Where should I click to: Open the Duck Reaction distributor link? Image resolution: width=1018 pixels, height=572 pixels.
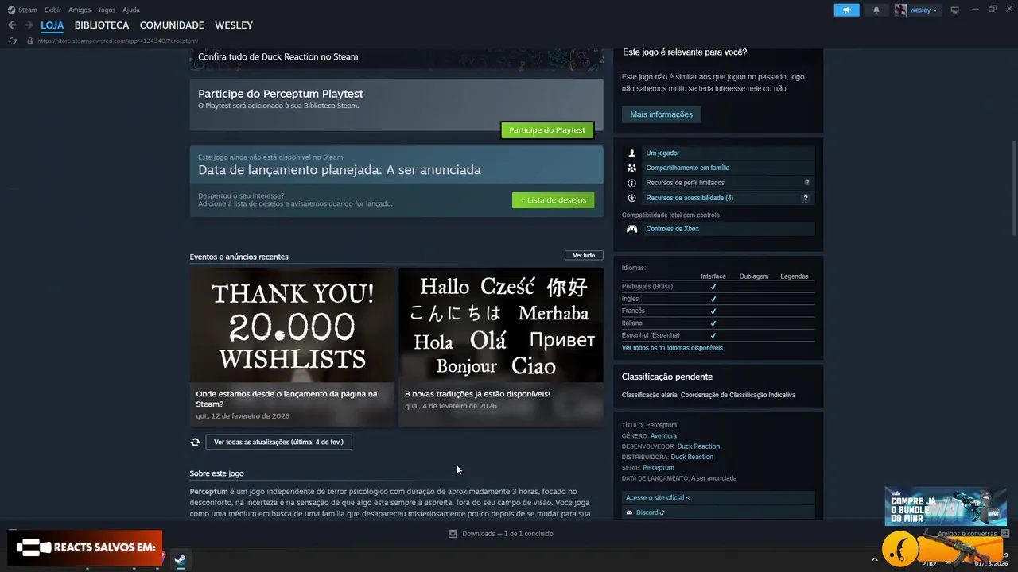pyautogui.click(x=692, y=457)
